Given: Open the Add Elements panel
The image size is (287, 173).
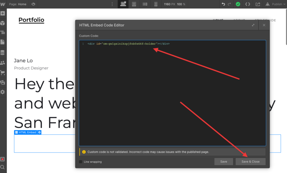Looking at the screenshot, I should 3,14.
